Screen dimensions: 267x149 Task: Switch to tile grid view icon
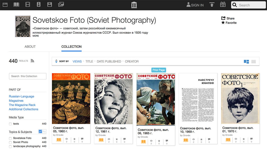(246, 62)
